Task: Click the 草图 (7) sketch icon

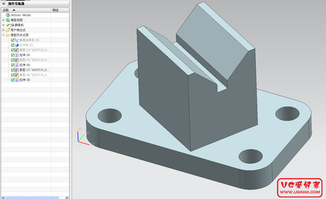Action: [x=17, y=70]
